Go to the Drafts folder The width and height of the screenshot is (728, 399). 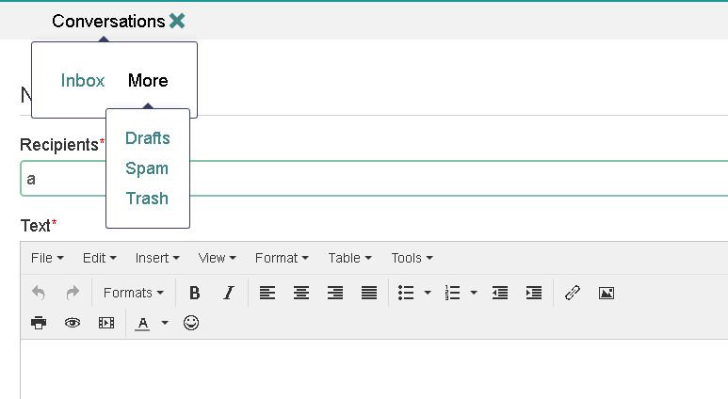click(x=148, y=138)
